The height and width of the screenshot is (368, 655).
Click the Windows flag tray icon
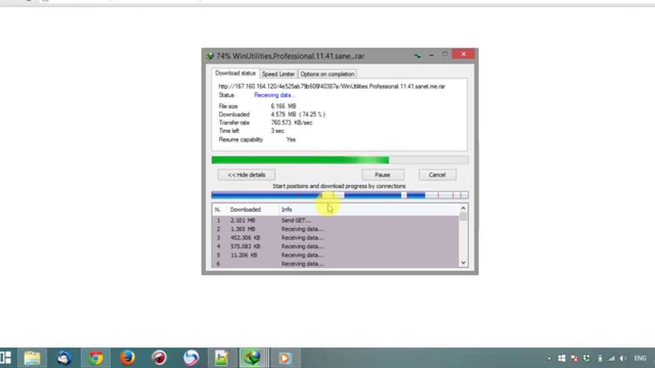pyautogui.click(x=561, y=358)
